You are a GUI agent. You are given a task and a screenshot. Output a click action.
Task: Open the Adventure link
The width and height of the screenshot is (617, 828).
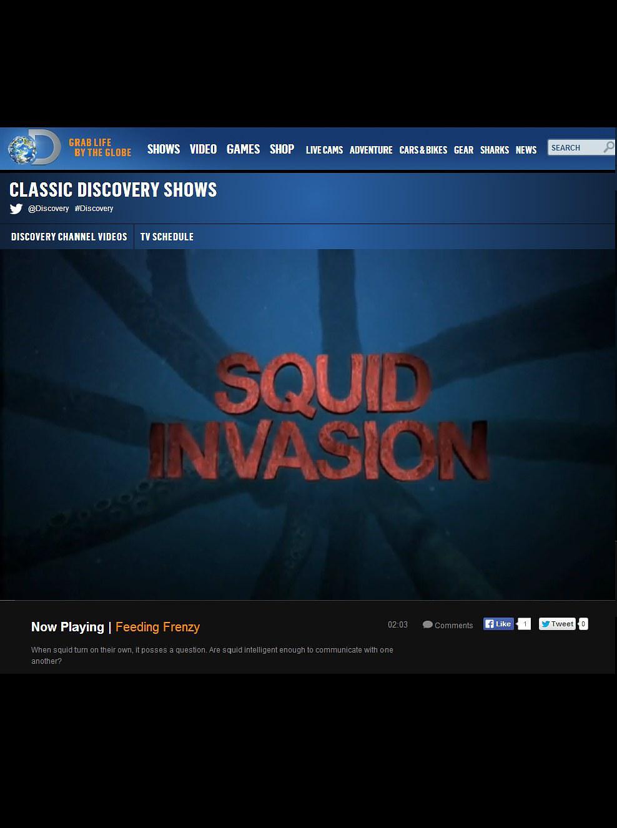[x=371, y=150]
